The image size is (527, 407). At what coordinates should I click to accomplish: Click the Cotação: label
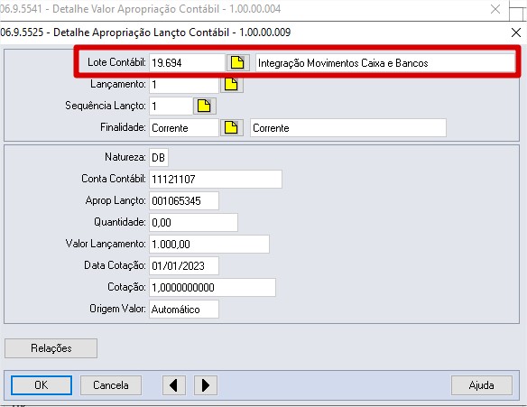coord(126,287)
